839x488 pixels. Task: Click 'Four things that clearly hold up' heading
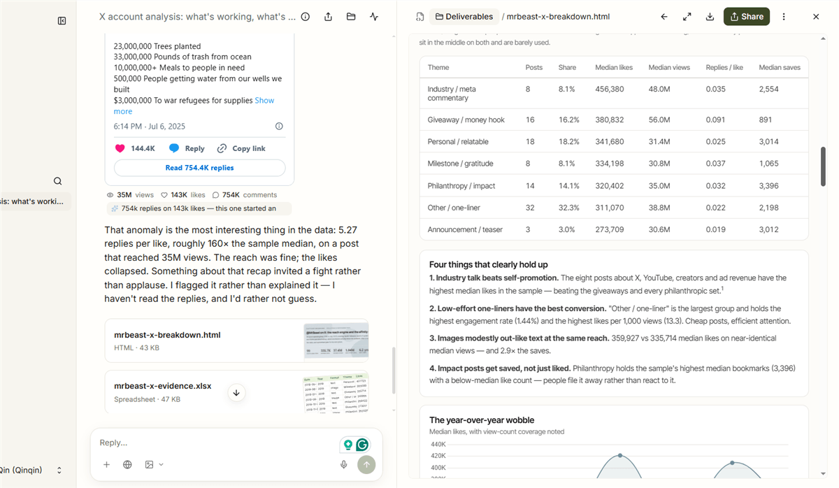point(489,265)
